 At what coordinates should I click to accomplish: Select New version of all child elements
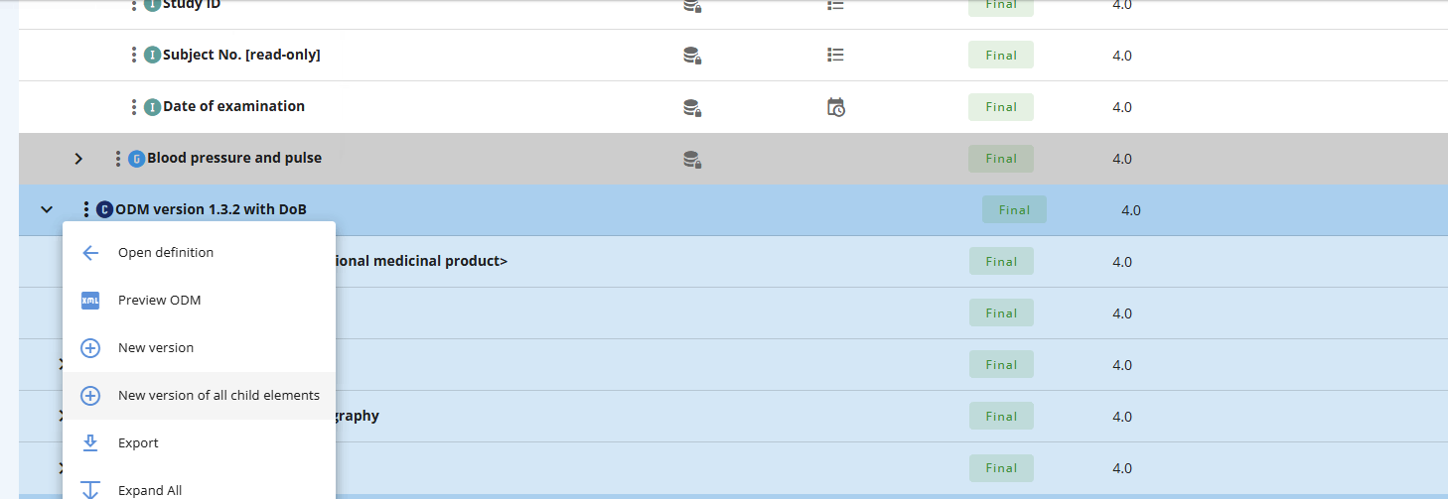coord(218,395)
